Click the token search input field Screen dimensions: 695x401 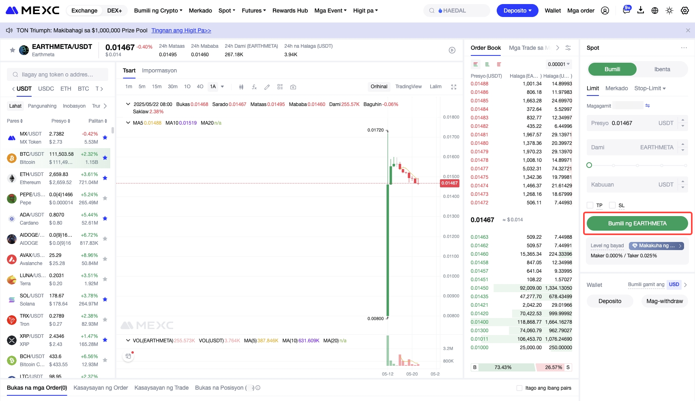point(58,74)
